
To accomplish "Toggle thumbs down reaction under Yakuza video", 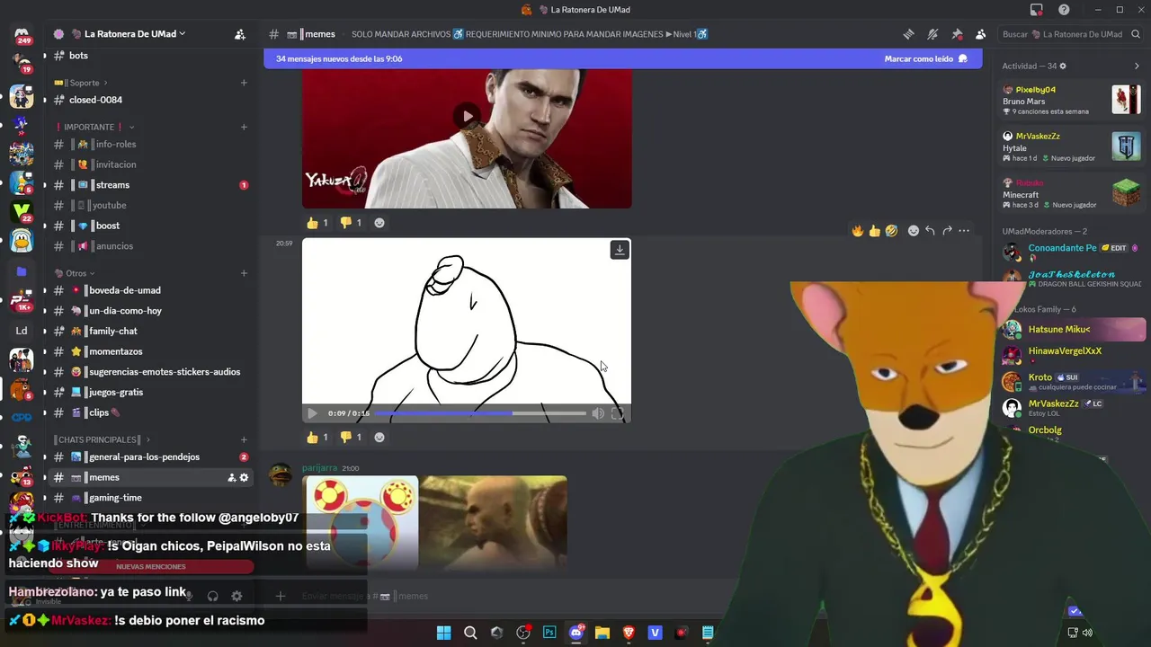I will pos(351,223).
